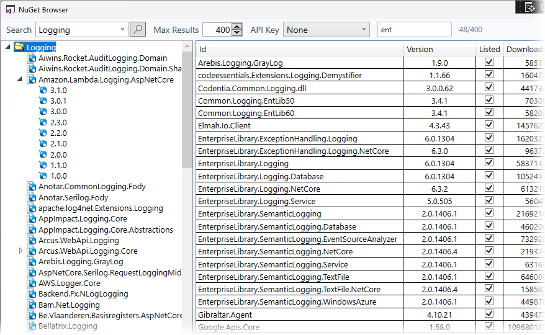Click the version icon next to 2.2.0
The height and width of the screenshot is (335, 545).
[43, 133]
